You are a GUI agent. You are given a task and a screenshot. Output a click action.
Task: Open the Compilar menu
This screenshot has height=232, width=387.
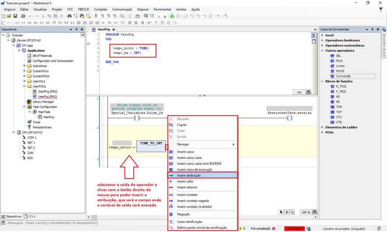(100, 9)
